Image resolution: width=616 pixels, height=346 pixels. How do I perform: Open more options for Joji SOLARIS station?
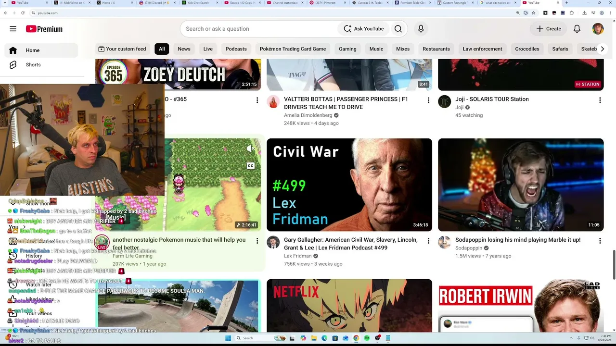click(x=600, y=100)
